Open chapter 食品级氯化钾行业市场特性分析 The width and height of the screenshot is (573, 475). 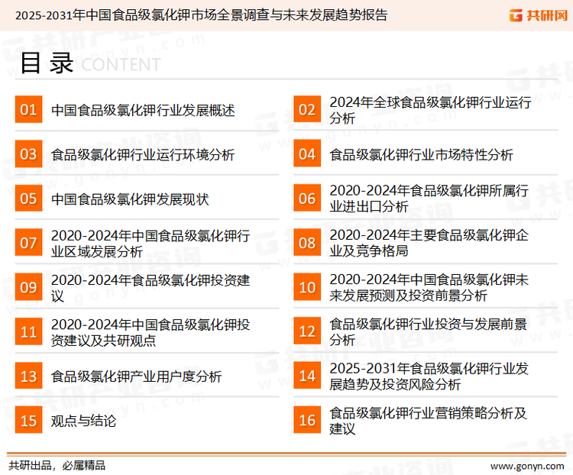point(421,154)
